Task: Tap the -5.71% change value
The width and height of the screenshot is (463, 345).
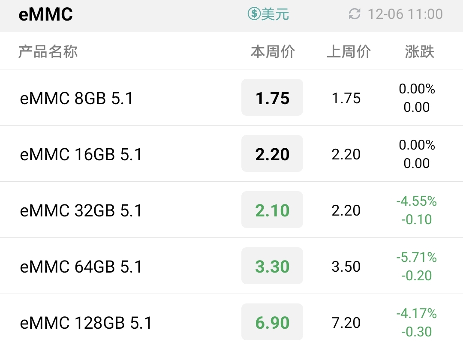Action: pyautogui.click(x=416, y=257)
